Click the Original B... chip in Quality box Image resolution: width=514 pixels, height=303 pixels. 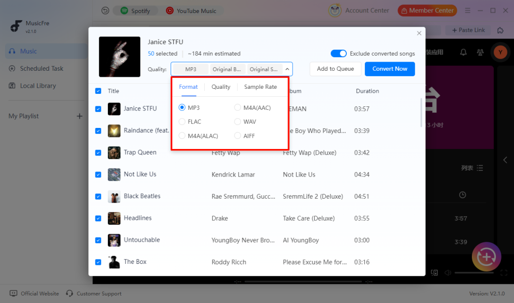point(227,69)
